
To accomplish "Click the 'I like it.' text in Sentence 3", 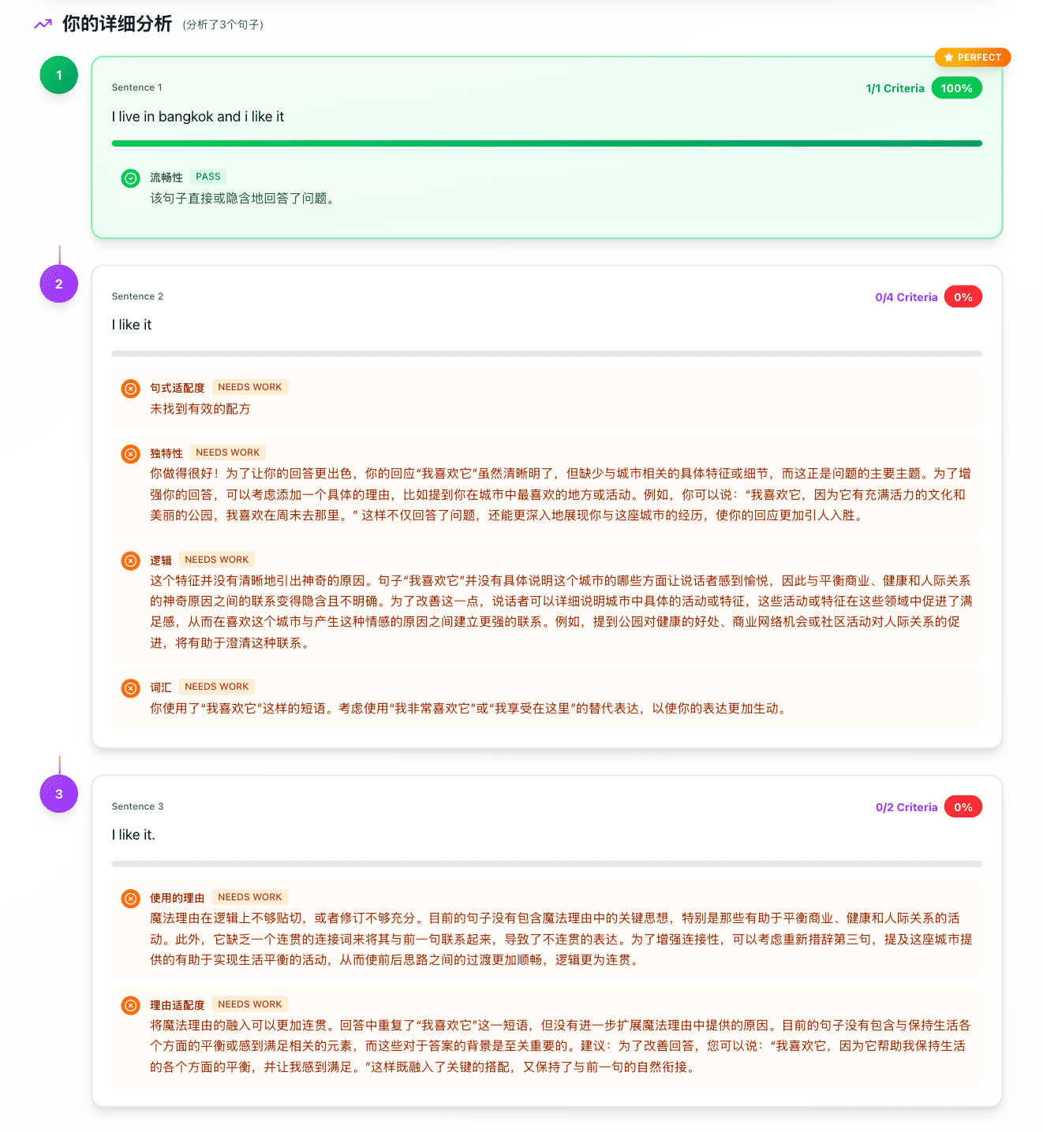I will click(x=133, y=835).
